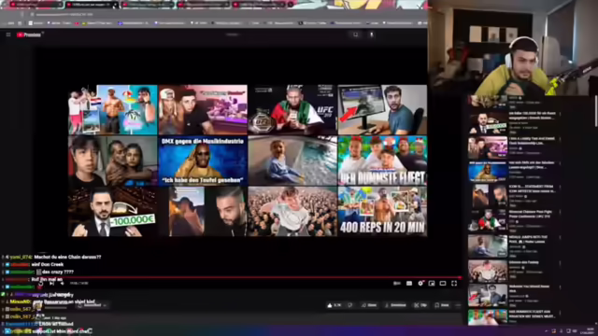Click the Download button below the video
598x336 pixels.
pyautogui.click(x=395, y=305)
